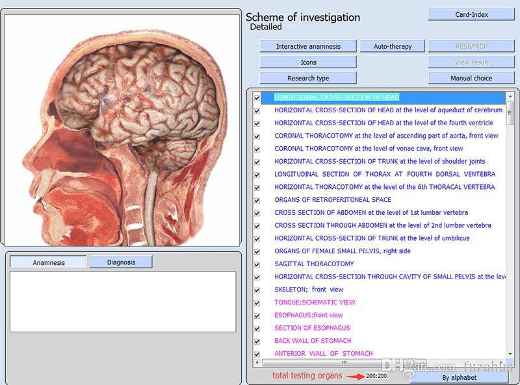Uncheck LONGITUDINAL CROSS-SECTION OF HEAD
The height and width of the screenshot is (385, 520).
click(x=255, y=98)
